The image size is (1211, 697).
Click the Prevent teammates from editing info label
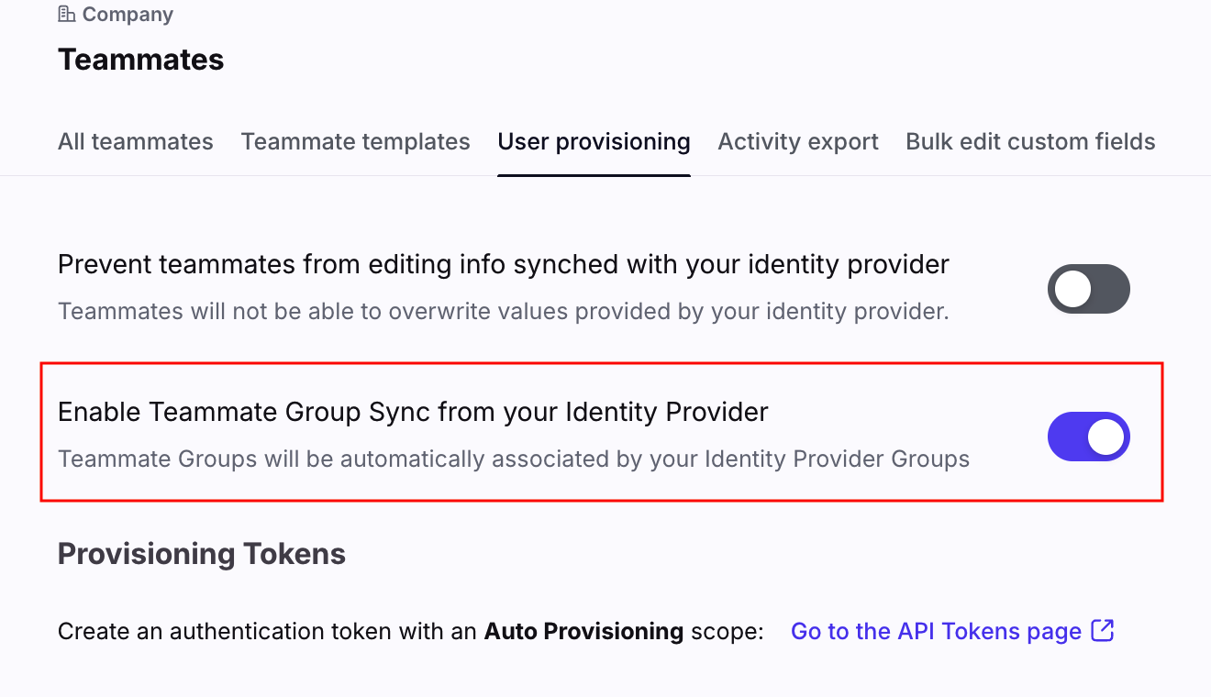(503, 265)
